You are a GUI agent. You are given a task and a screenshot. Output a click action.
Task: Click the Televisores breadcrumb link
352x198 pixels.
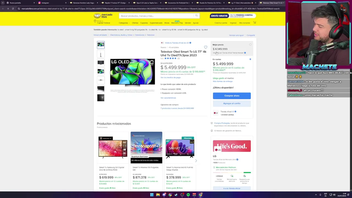click(x=140, y=35)
